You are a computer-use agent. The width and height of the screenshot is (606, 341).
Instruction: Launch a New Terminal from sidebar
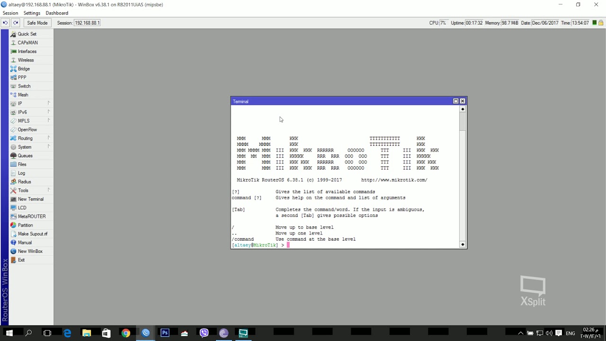(31, 199)
